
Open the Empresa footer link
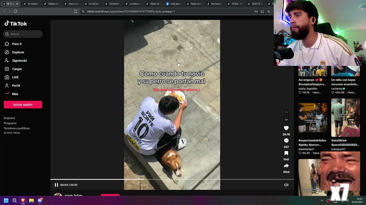pos(9,118)
